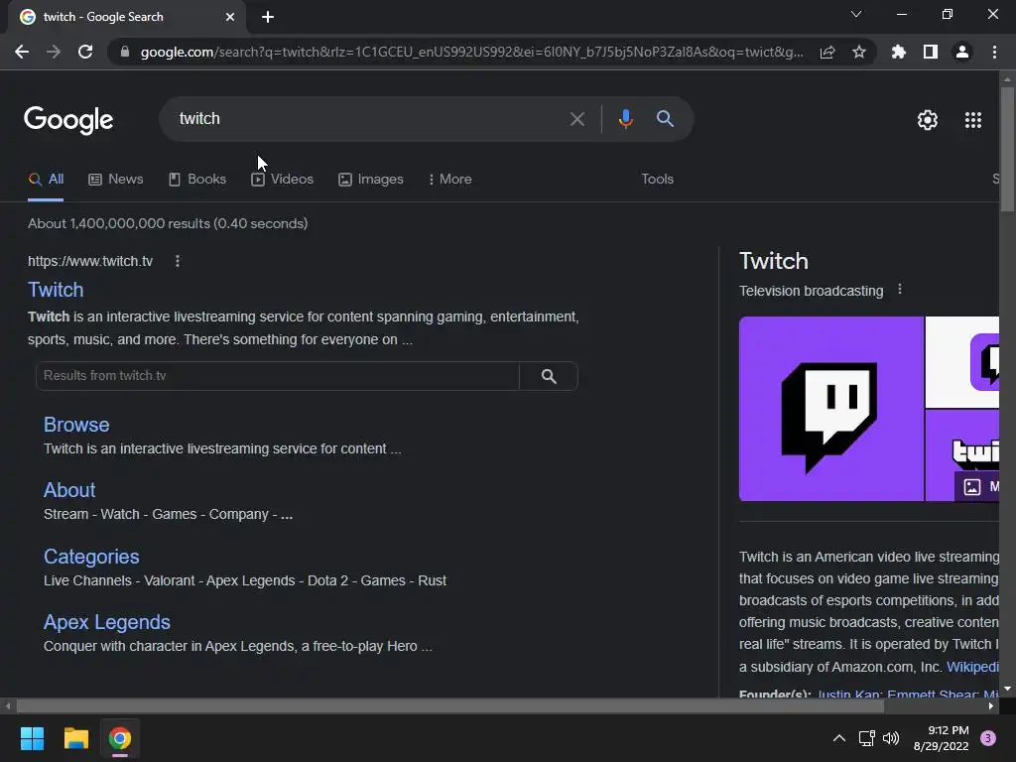Expand the More search filters menu

click(x=449, y=180)
